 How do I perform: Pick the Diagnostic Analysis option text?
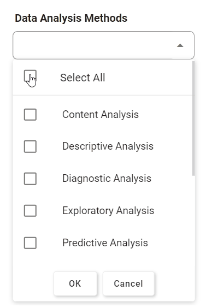tap(107, 179)
